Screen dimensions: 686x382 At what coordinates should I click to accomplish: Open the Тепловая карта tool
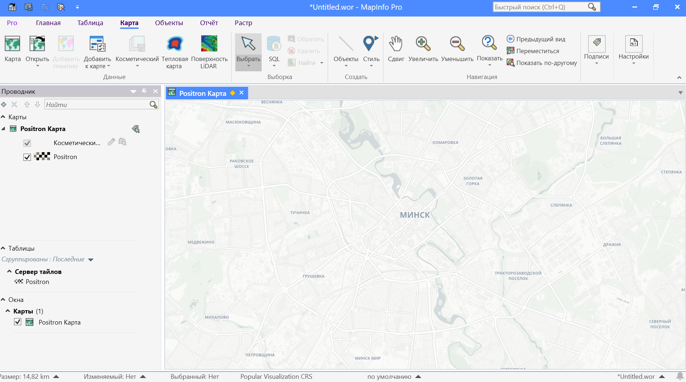[x=174, y=50]
